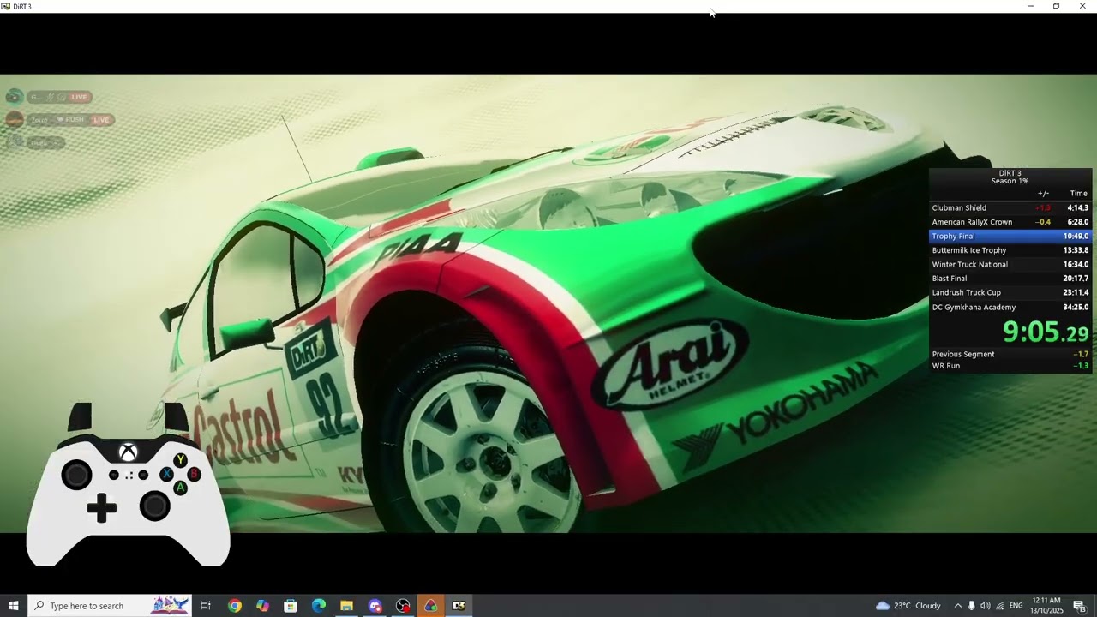Click the Zoird streamer avatar
Screen dimensions: 1097x617
pos(14,119)
